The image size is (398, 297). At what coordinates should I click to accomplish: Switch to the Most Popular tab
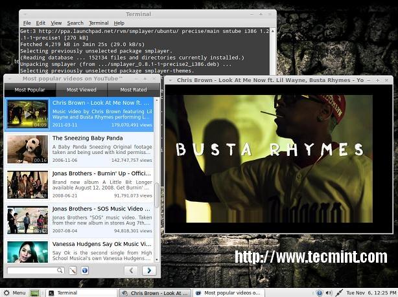30,90
